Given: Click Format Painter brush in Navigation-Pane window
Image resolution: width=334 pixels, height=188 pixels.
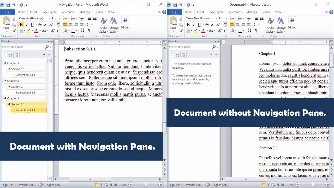Looking at the screenshot, I should click(14, 31).
